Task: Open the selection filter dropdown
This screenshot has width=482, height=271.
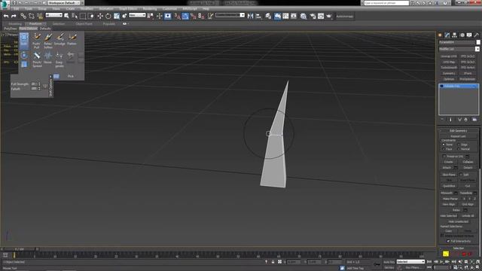Action: (x=54, y=15)
